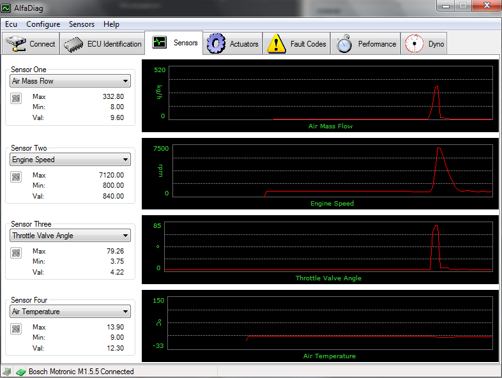Open the Configure menu
The height and width of the screenshot is (378, 502).
click(x=43, y=24)
